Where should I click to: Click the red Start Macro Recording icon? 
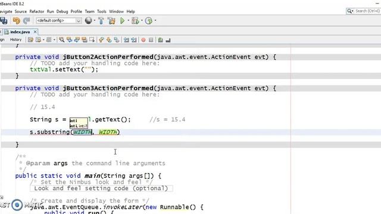point(143,40)
